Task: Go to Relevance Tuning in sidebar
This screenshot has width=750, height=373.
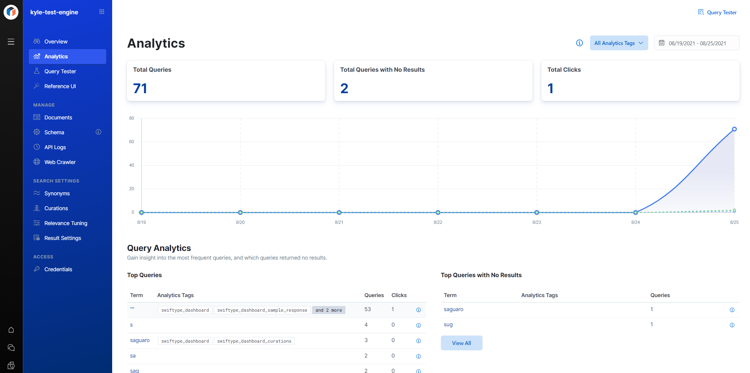Action: coord(66,223)
